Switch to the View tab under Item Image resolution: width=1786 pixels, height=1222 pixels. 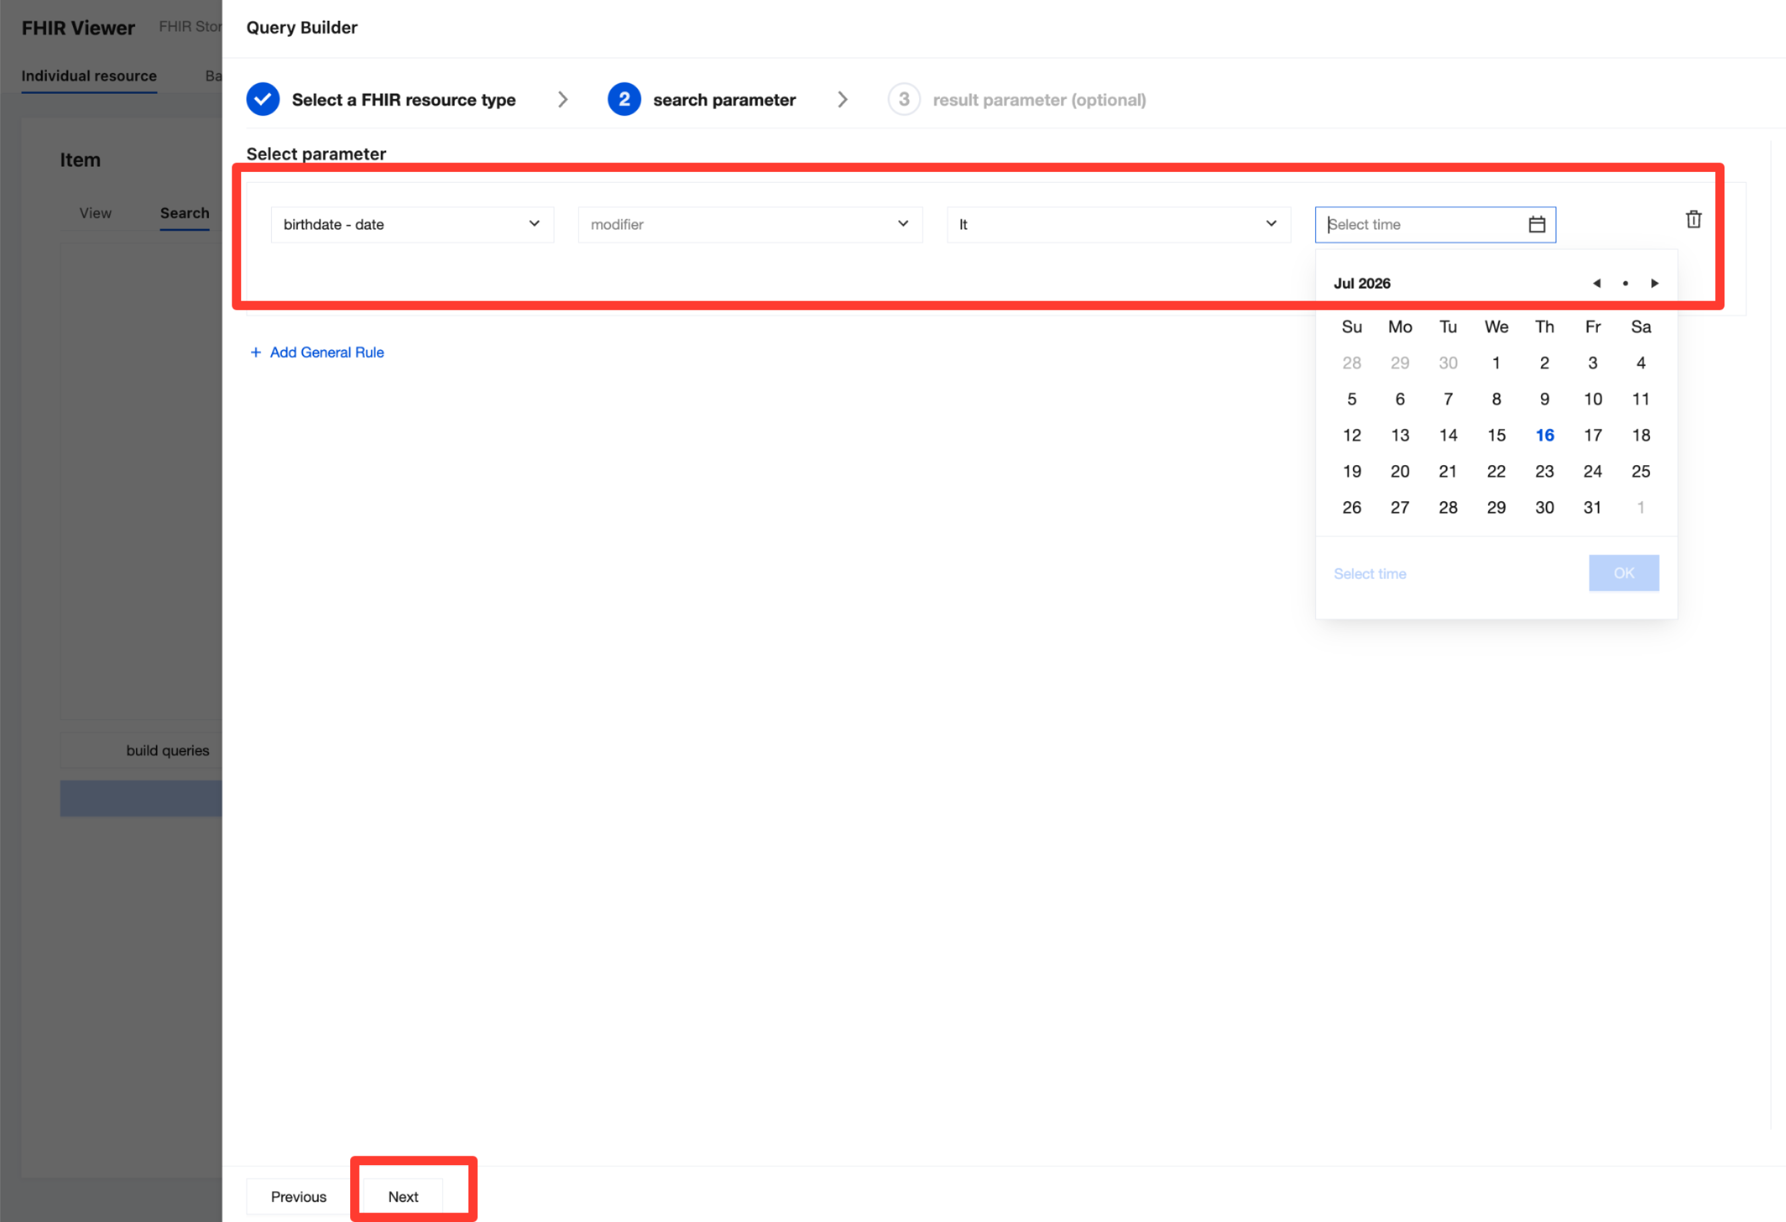coord(95,213)
